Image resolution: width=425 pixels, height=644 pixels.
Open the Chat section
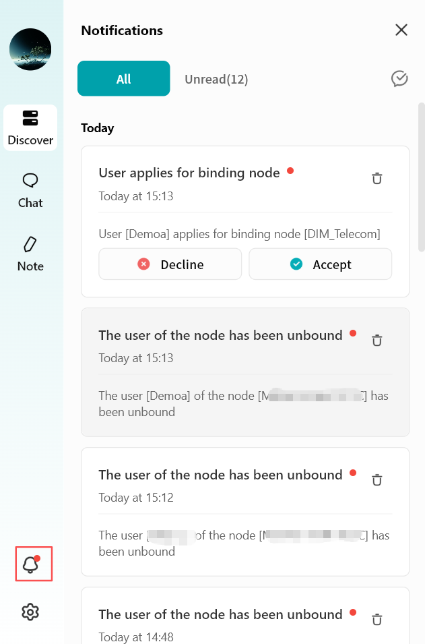(30, 190)
